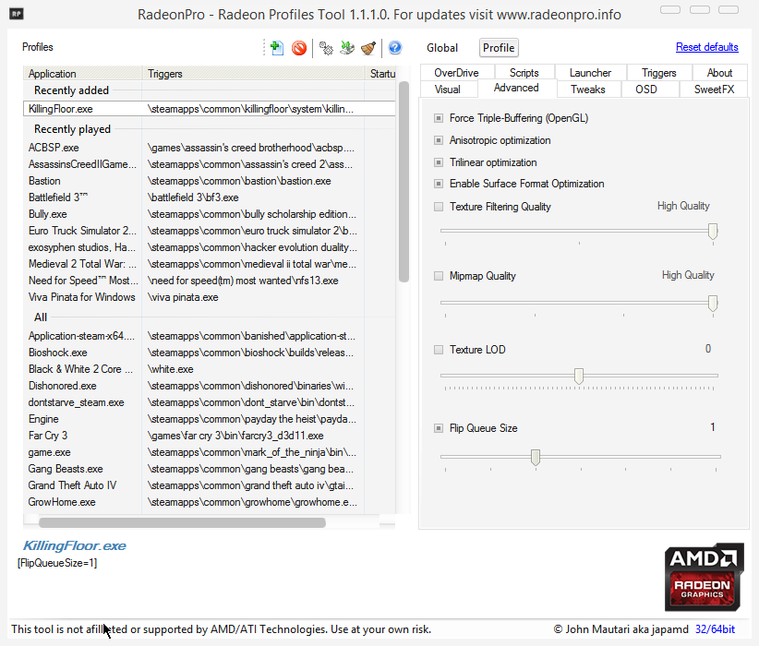
Task: Toggle Enable Surface Format Optimization checkbox
Action: click(x=439, y=184)
